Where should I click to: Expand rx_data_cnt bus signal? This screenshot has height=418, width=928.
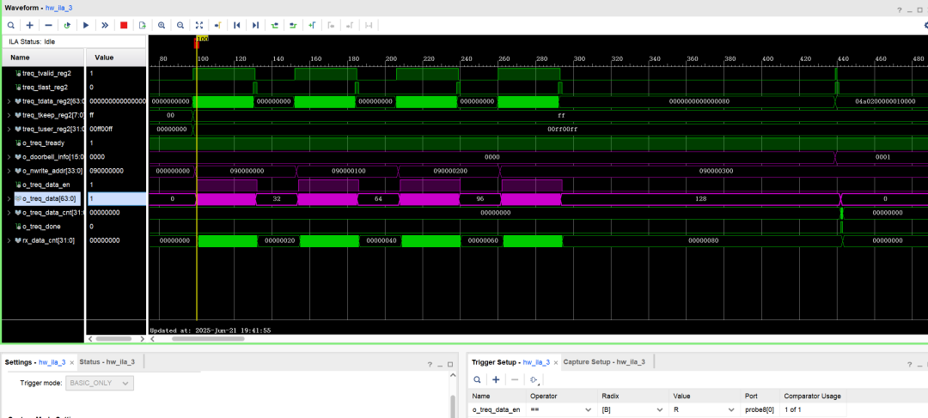(9, 240)
